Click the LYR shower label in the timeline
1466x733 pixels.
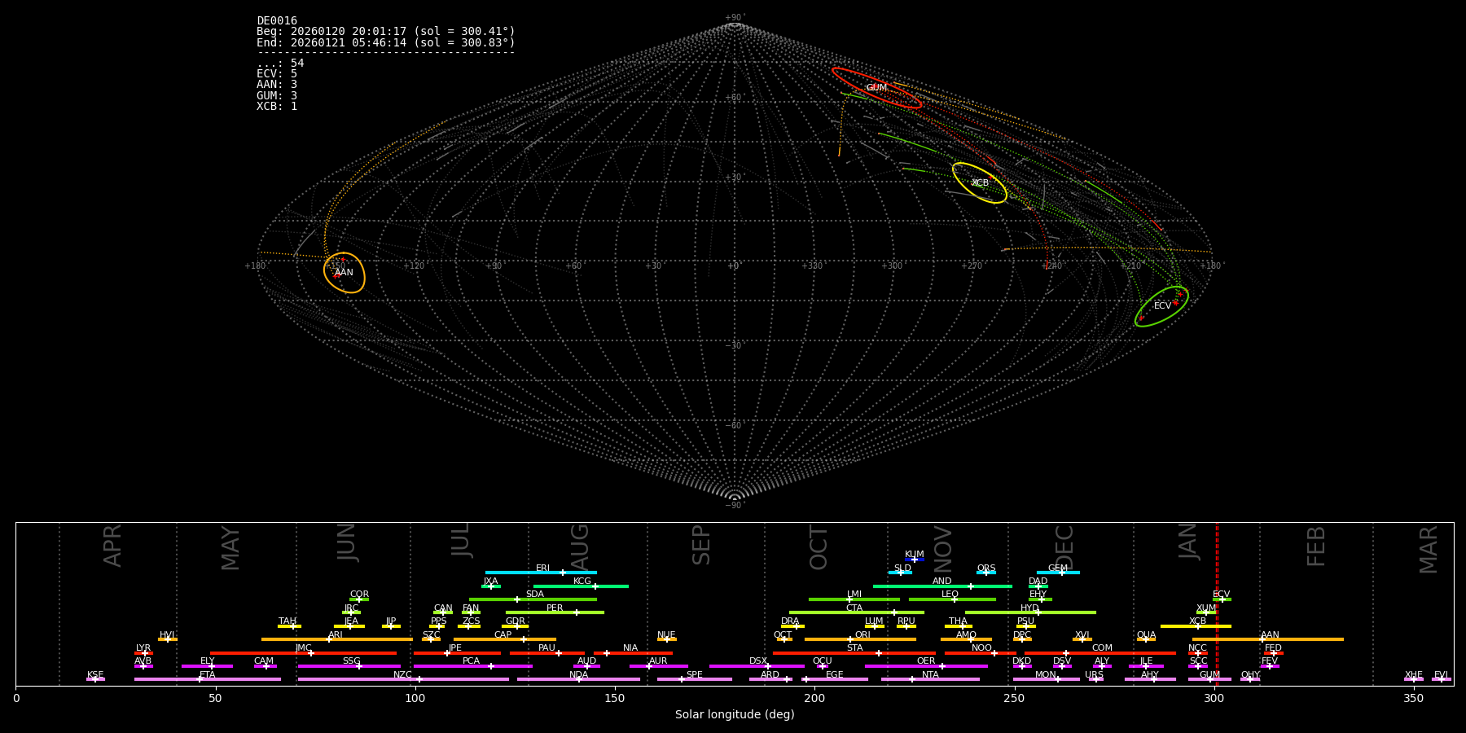pos(143,648)
